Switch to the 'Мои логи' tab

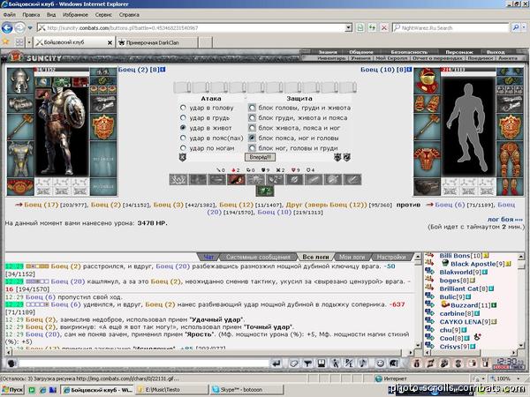352,257
